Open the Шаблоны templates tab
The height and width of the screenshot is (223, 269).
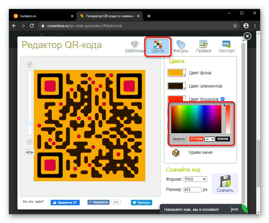point(135,47)
